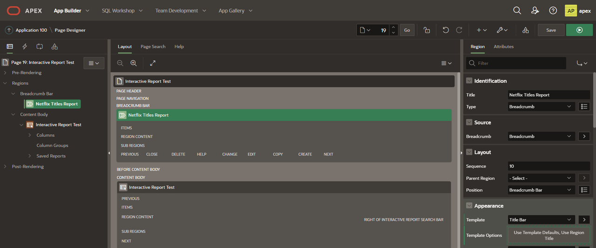The image size is (596, 248).
Task: Open the rendering tree options menu
Action: 94,63
